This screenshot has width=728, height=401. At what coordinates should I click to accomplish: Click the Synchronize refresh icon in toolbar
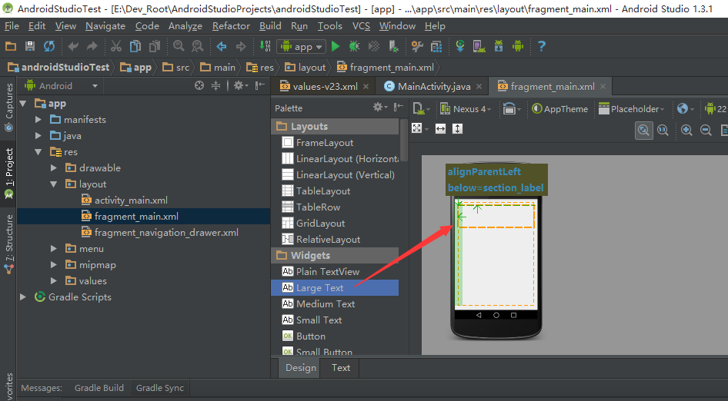pos(49,47)
